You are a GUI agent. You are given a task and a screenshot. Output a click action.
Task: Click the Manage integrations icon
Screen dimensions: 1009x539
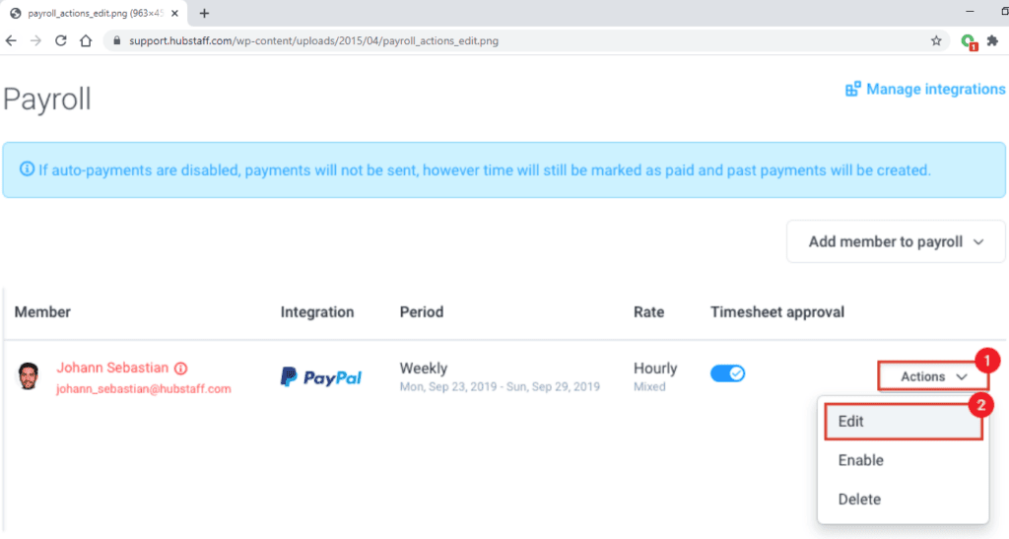point(852,89)
